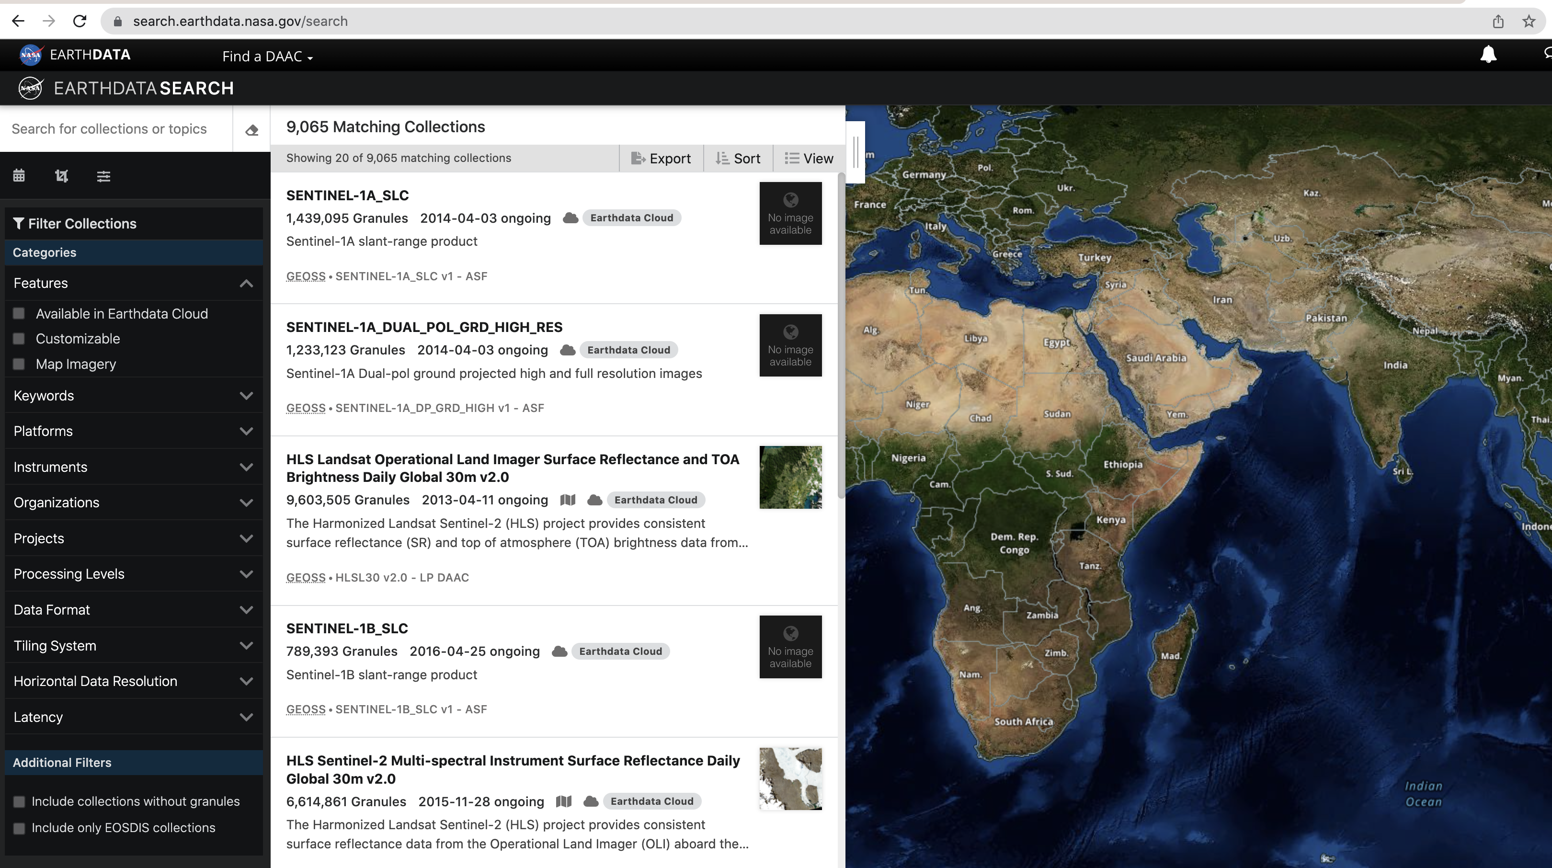Click the browser forward arrow
This screenshot has width=1552, height=868.
point(49,21)
